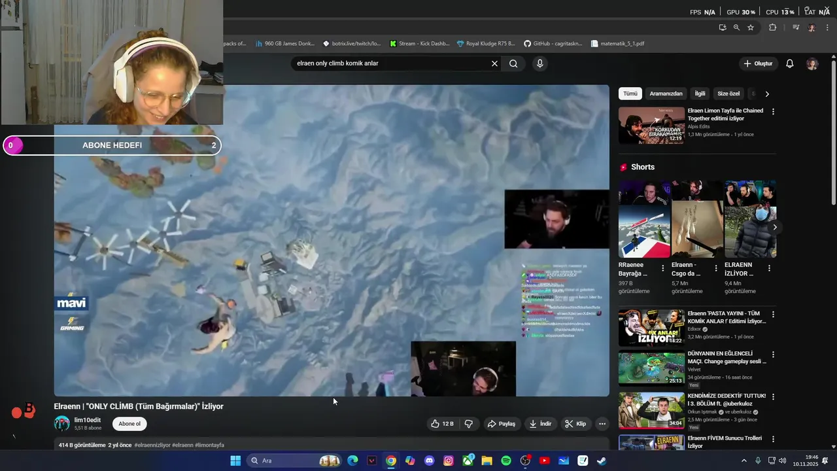The image size is (837, 471).
Task: Select the Size özel filter chip
Action: tap(728, 94)
